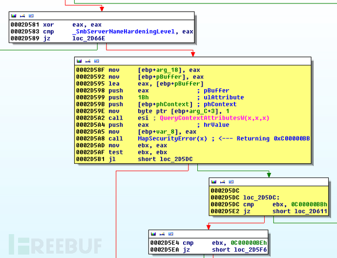Click address 0002D5A8 call line
337x258 pixels.
90,139
